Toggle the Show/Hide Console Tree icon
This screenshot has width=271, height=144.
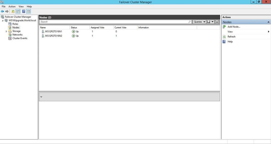[18, 11]
